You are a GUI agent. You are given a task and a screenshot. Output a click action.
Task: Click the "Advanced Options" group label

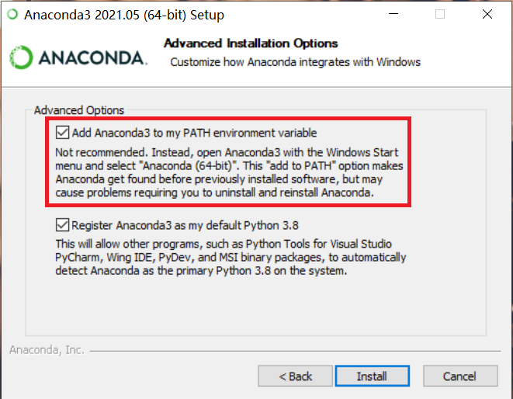(79, 110)
